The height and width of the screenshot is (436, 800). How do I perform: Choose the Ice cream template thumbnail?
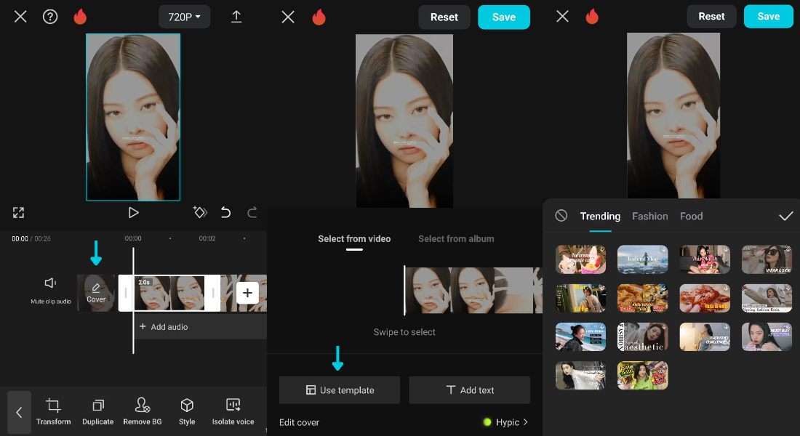pyautogui.click(x=580, y=259)
